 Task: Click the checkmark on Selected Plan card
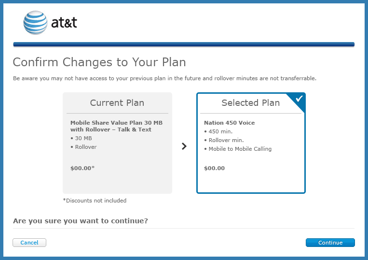click(x=299, y=99)
